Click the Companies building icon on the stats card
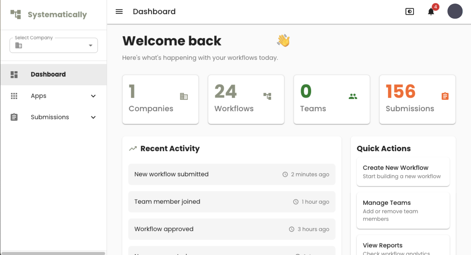This screenshot has width=471, height=255. (183, 96)
